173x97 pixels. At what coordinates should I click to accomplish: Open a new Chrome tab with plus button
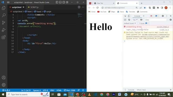142,3
